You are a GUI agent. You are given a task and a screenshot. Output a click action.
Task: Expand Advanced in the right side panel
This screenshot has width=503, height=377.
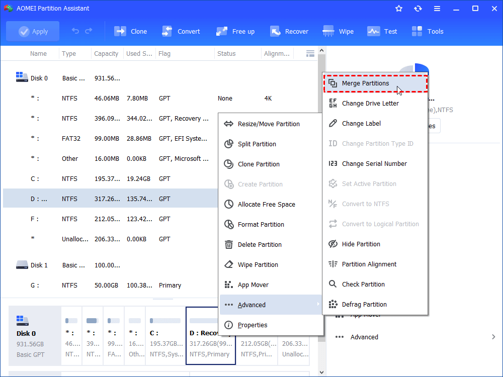pyautogui.click(x=415, y=337)
